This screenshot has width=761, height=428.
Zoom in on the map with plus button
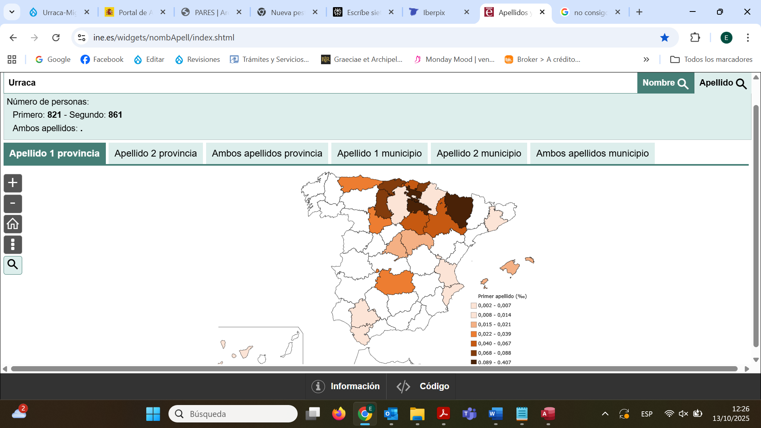pyautogui.click(x=13, y=183)
